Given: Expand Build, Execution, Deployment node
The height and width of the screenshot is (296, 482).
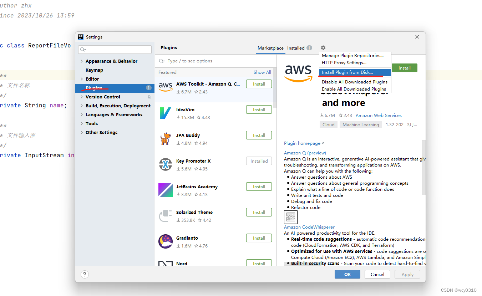Looking at the screenshot, I should coord(82,106).
